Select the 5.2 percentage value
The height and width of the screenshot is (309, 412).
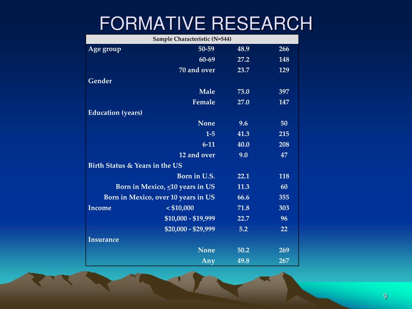243,229
